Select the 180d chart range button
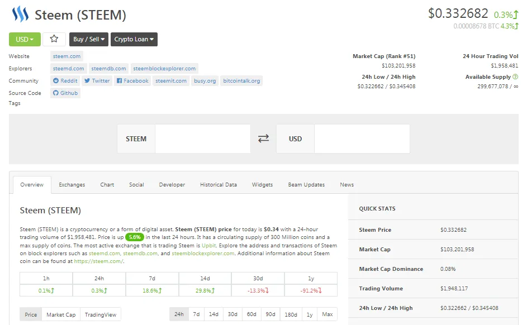522x325 pixels. point(291,314)
